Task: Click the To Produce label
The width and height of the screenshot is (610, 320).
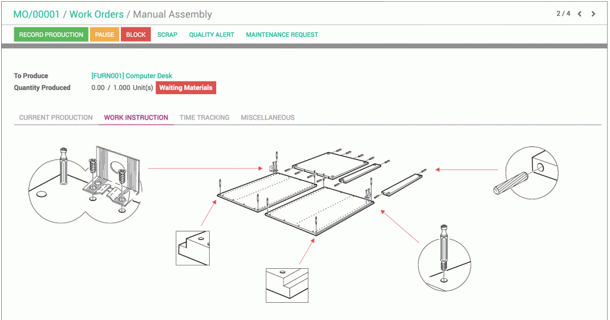Action: coord(31,76)
